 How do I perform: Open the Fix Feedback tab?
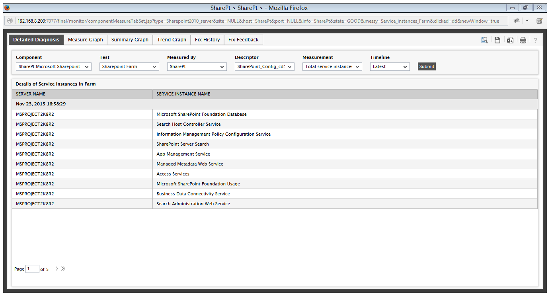244,40
